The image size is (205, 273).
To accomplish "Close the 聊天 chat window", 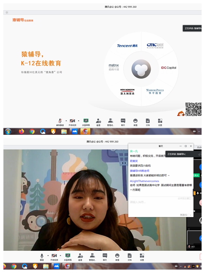I will coord(191,146).
